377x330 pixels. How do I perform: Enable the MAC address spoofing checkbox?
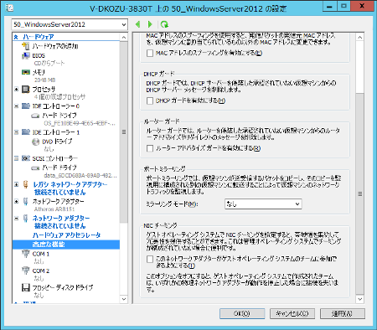coord(150,53)
